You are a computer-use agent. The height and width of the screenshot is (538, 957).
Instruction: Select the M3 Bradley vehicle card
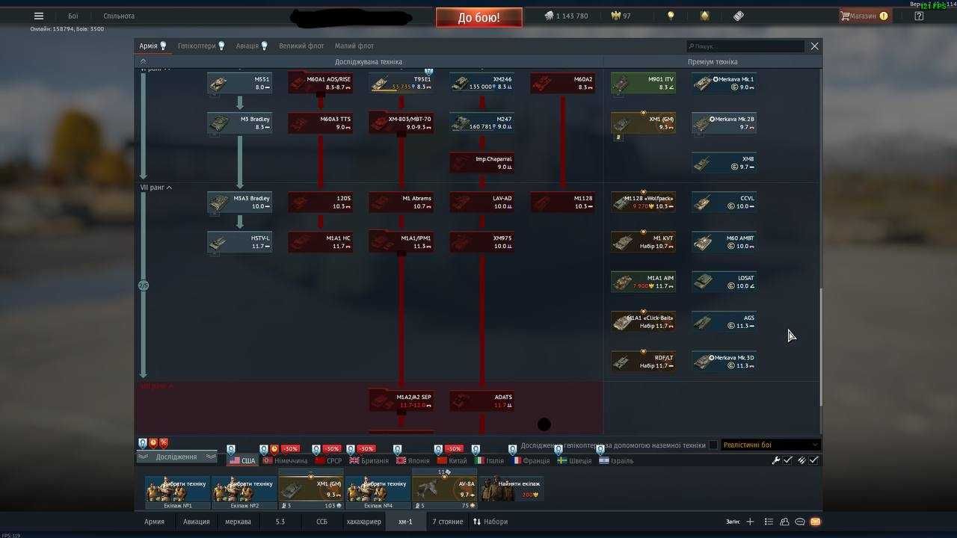click(x=239, y=123)
